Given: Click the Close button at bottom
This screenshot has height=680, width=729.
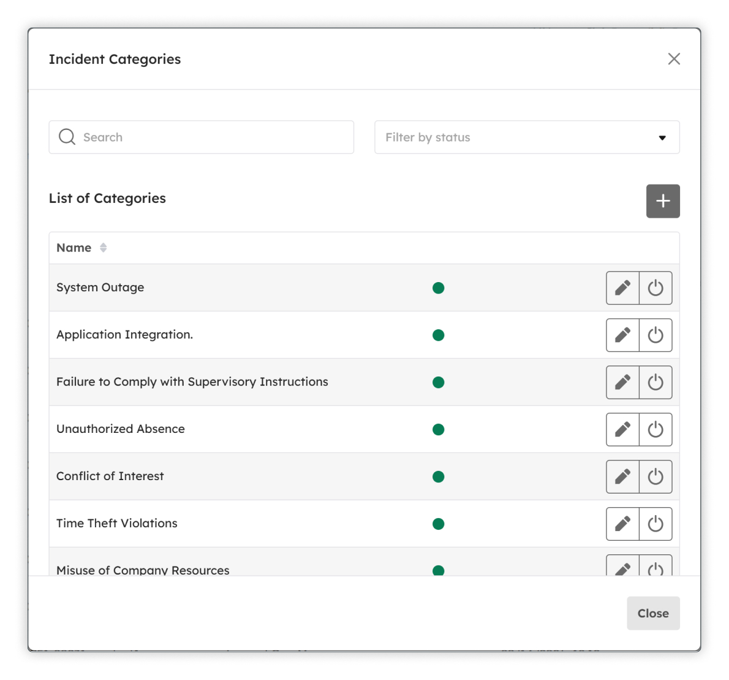Looking at the screenshot, I should pyautogui.click(x=653, y=613).
